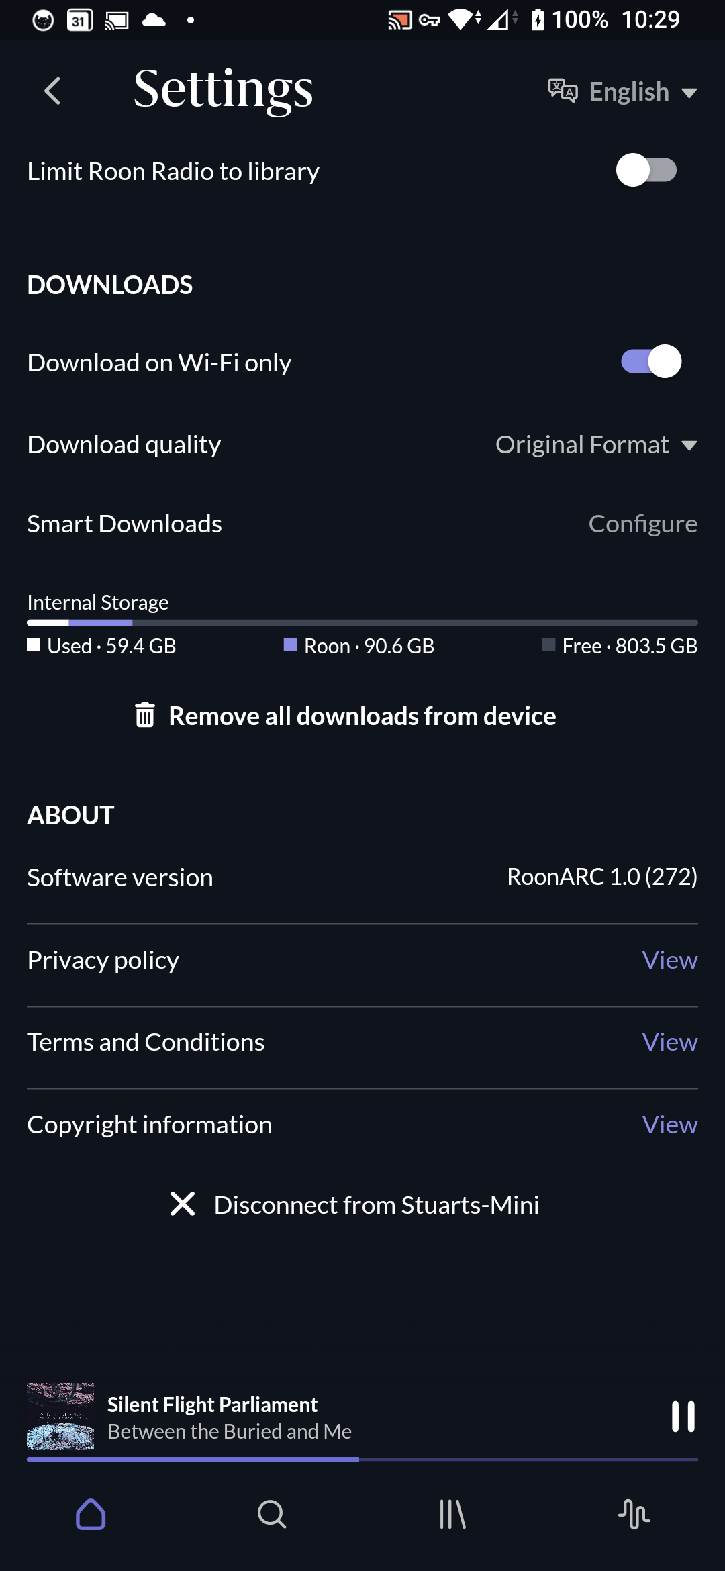Pause the Silent Flight Parliament track
Screen dimensions: 725x1571
[683, 1417]
